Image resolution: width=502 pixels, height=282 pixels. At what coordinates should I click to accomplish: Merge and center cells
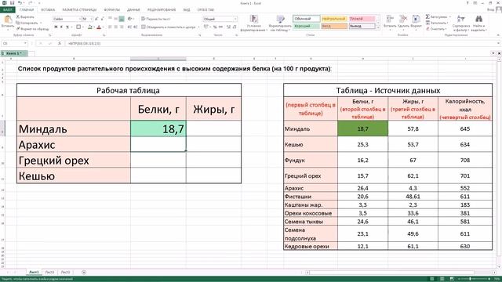(x=169, y=27)
